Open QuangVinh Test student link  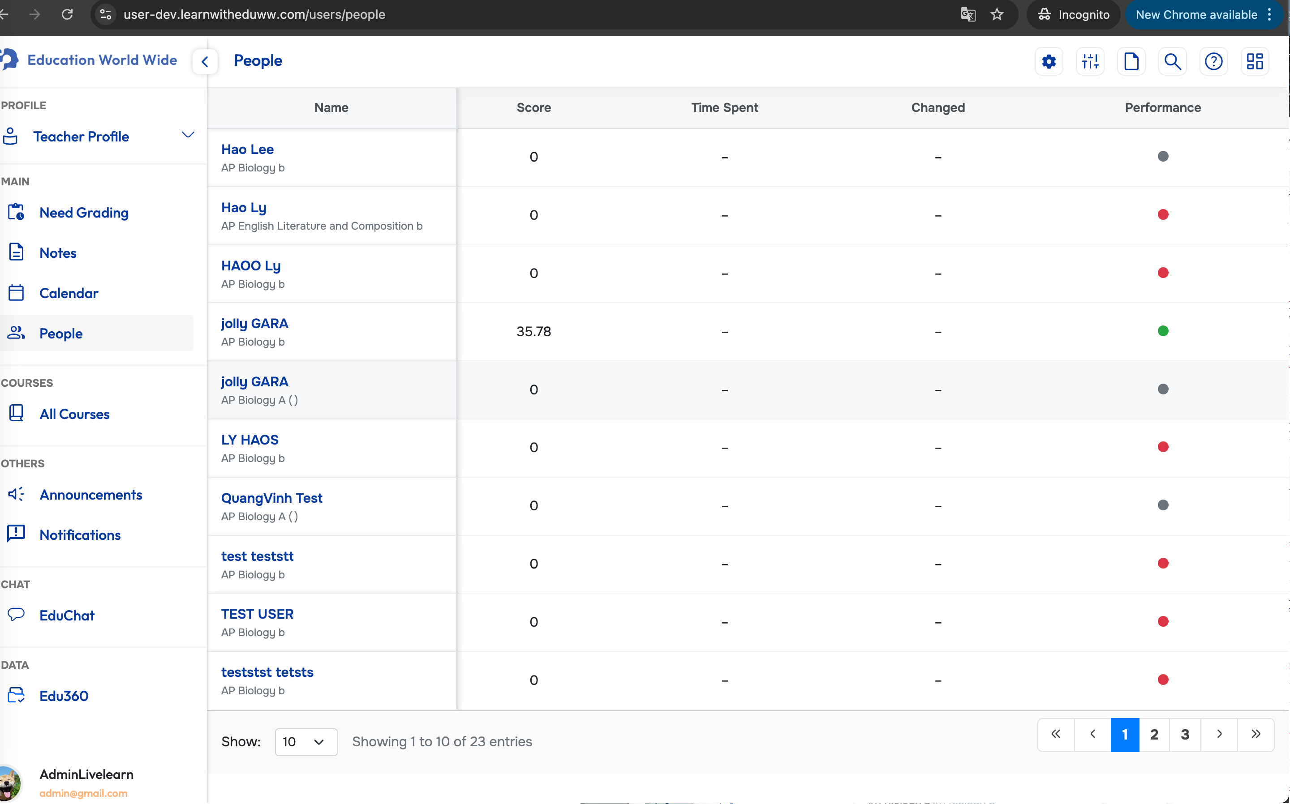click(x=271, y=498)
